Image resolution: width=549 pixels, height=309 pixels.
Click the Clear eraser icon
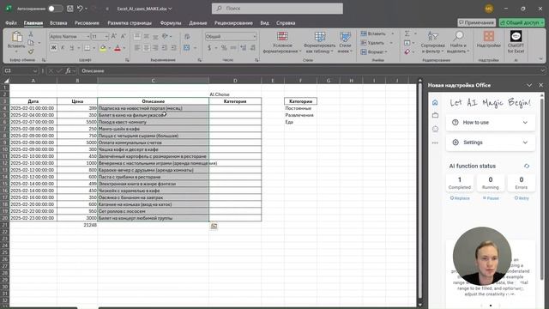click(407, 51)
